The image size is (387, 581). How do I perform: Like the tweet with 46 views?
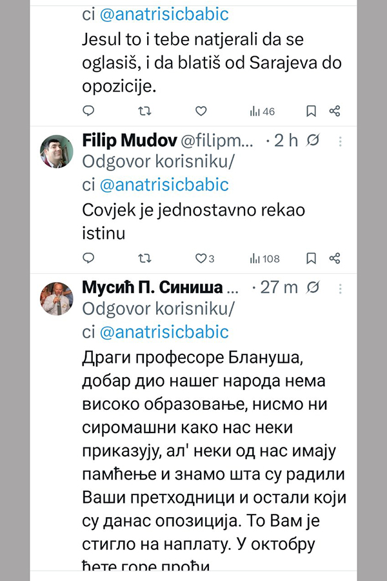pos(201,111)
